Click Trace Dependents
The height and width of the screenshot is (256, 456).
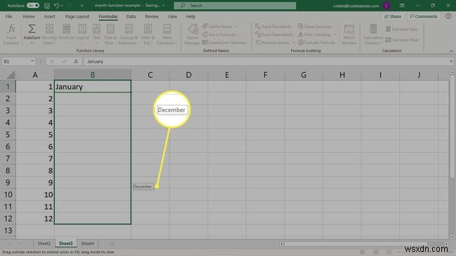pyautogui.click(x=274, y=34)
